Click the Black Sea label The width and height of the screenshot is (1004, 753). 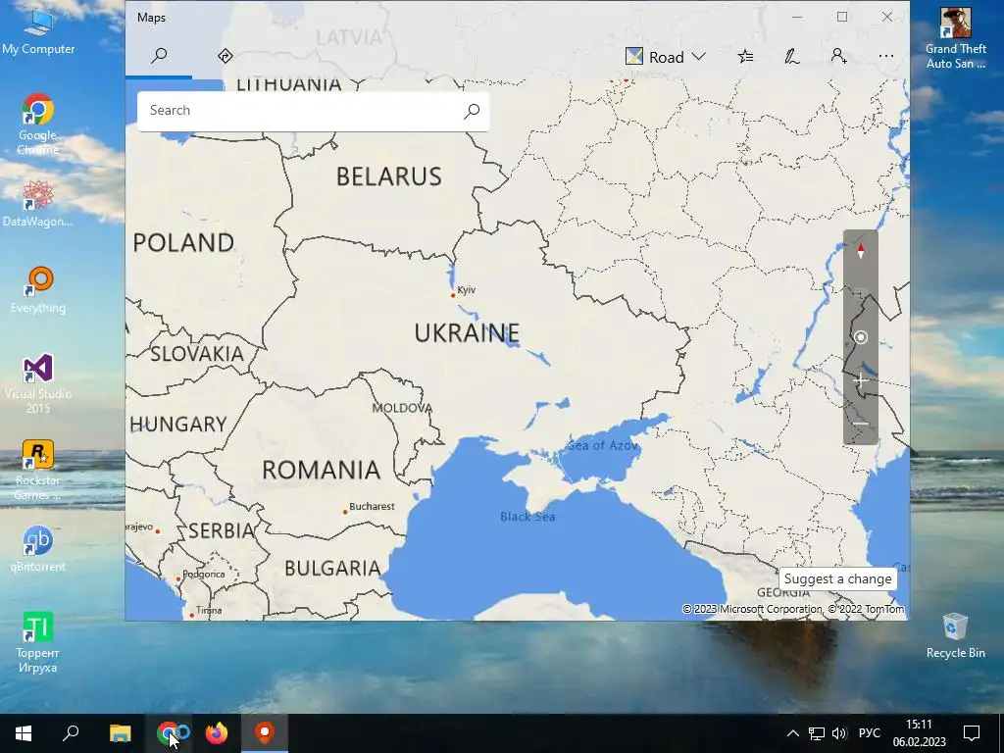pos(527,517)
